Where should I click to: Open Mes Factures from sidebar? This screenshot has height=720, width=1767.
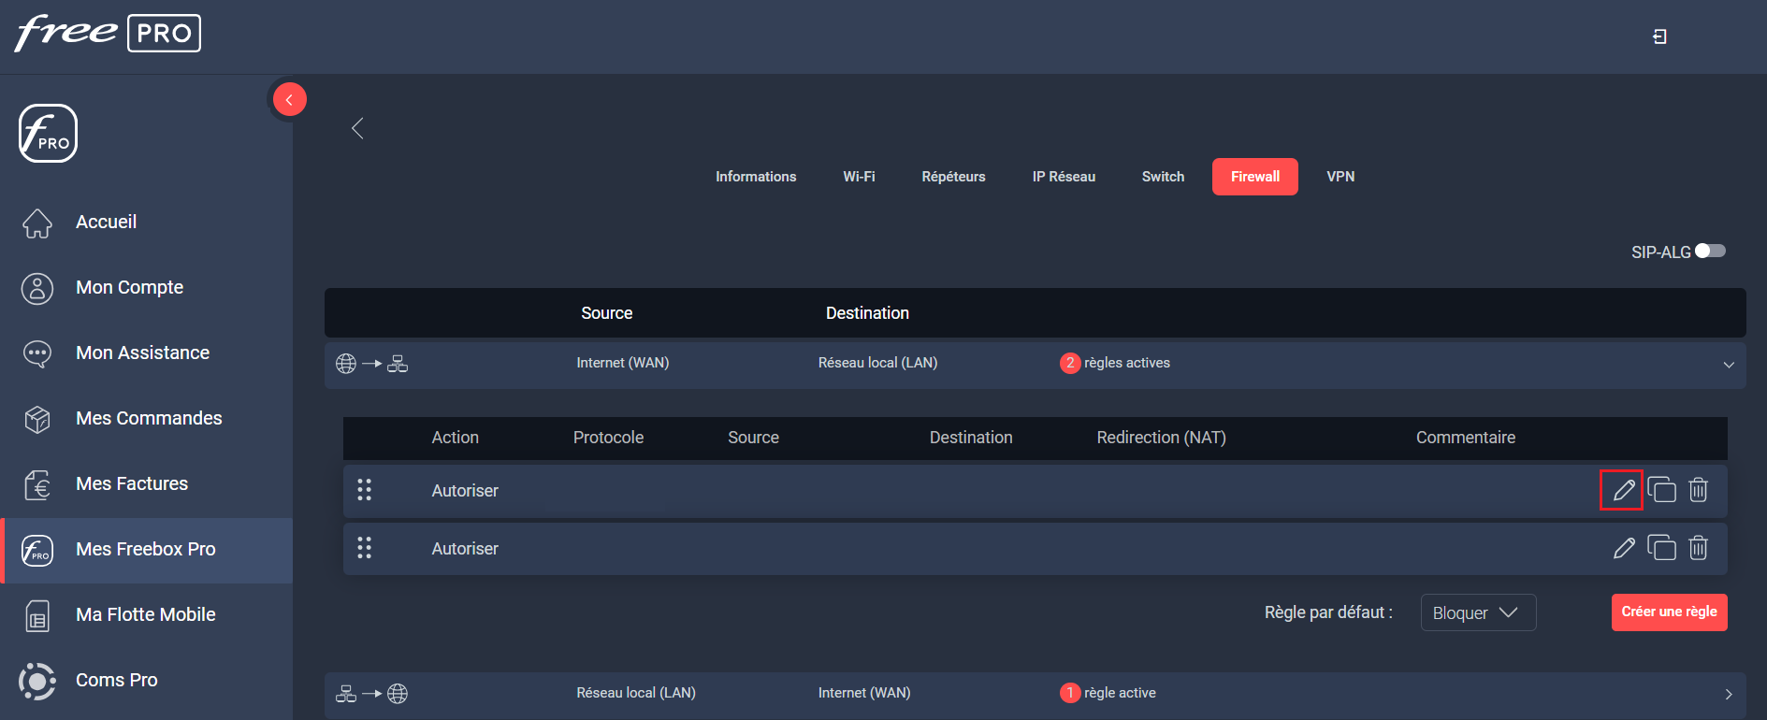(132, 484)
